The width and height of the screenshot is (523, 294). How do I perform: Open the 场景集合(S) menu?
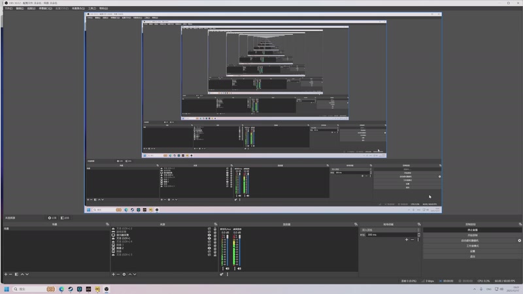point(78,8)
